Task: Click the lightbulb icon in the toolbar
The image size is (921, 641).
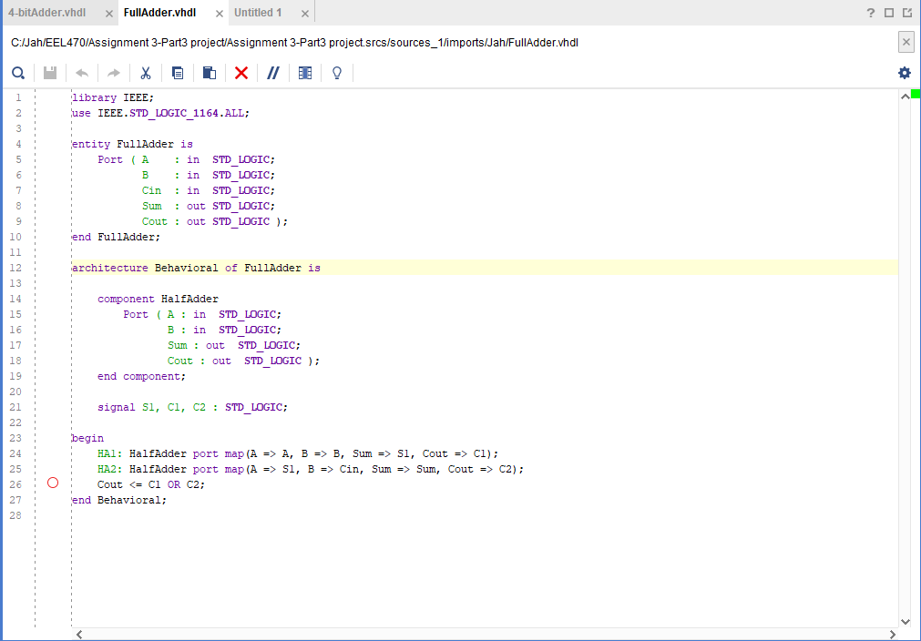Action: pos(336,73)
